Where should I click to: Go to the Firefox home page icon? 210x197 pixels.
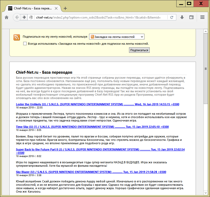(x=7, y=17)
